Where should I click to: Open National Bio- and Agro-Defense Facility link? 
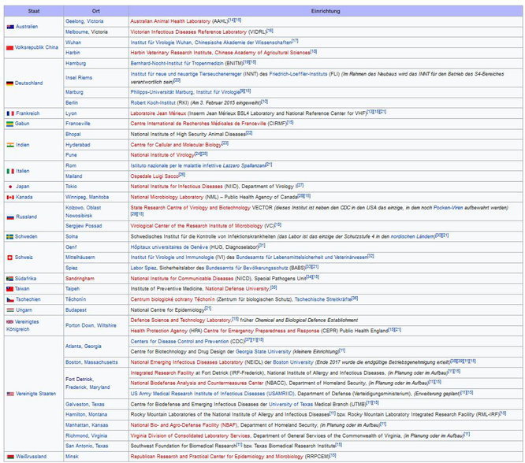(184, 425)
